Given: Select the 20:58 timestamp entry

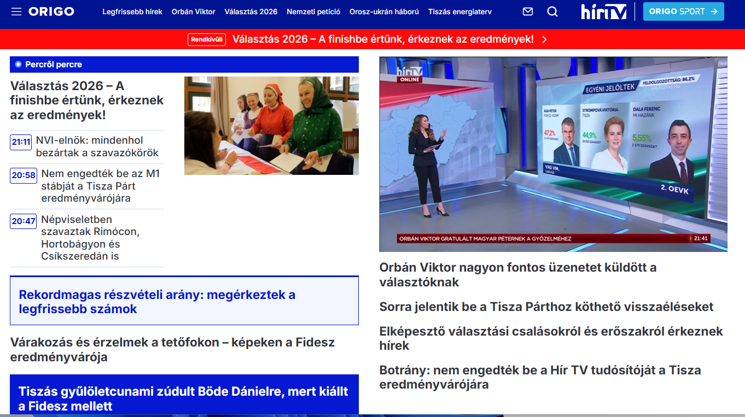Looking at the screenshot, I should point(24,175).
